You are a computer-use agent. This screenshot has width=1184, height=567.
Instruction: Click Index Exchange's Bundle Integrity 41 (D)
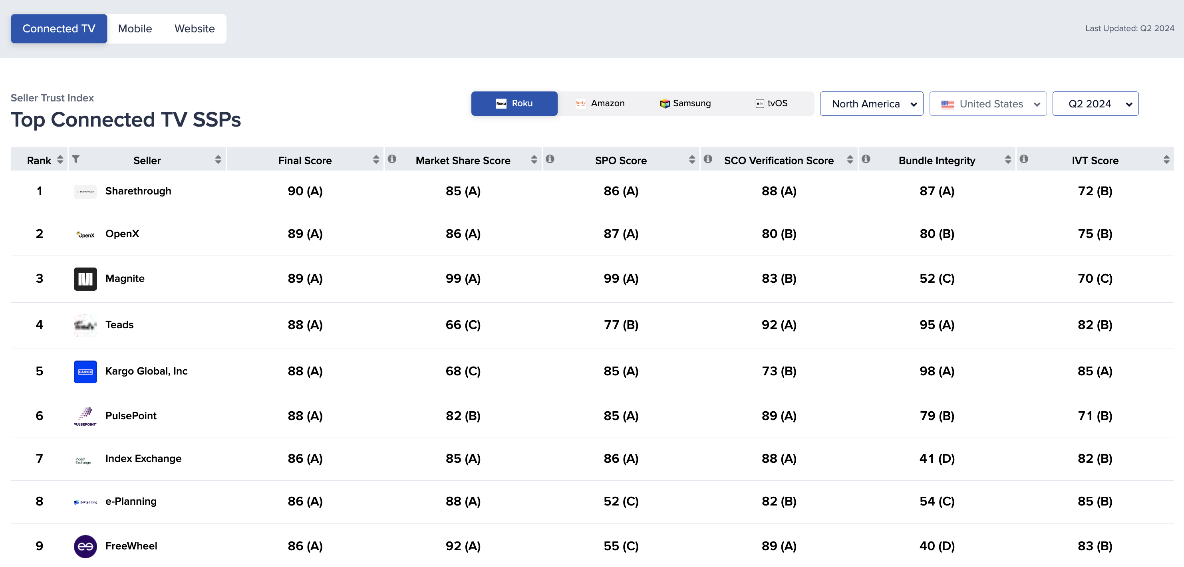click(x=937, y=458)
